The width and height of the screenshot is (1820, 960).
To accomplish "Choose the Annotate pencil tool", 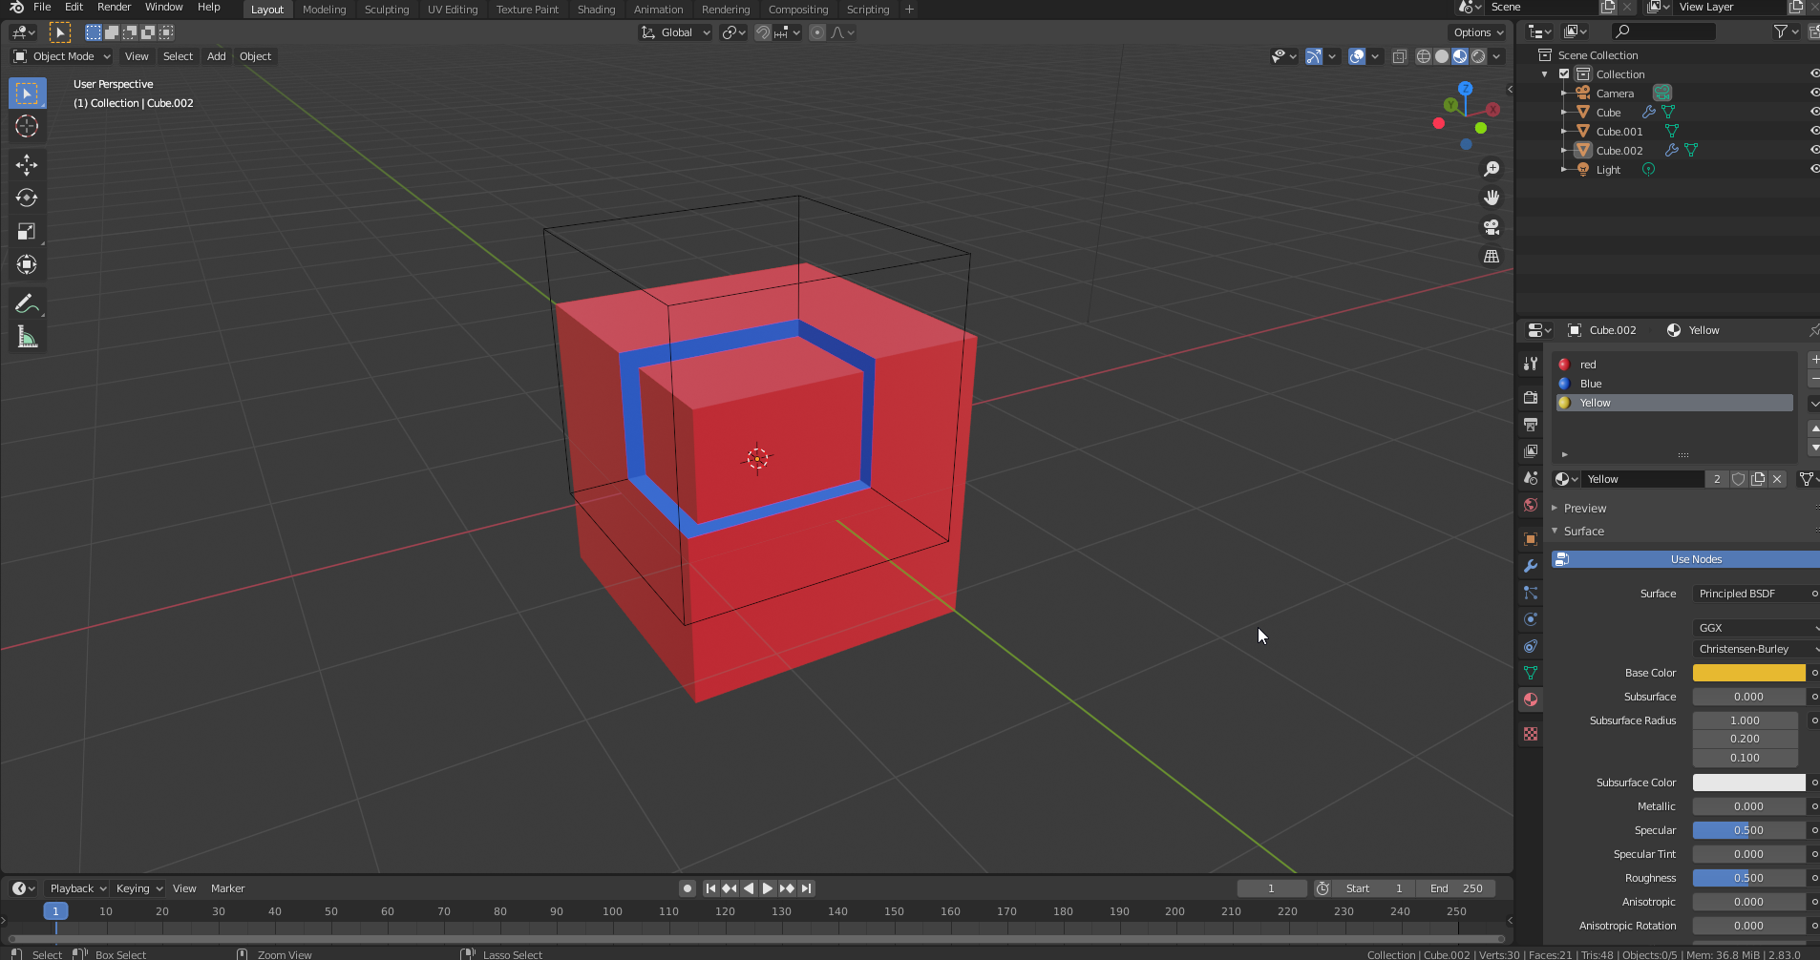I will point(27,303).
